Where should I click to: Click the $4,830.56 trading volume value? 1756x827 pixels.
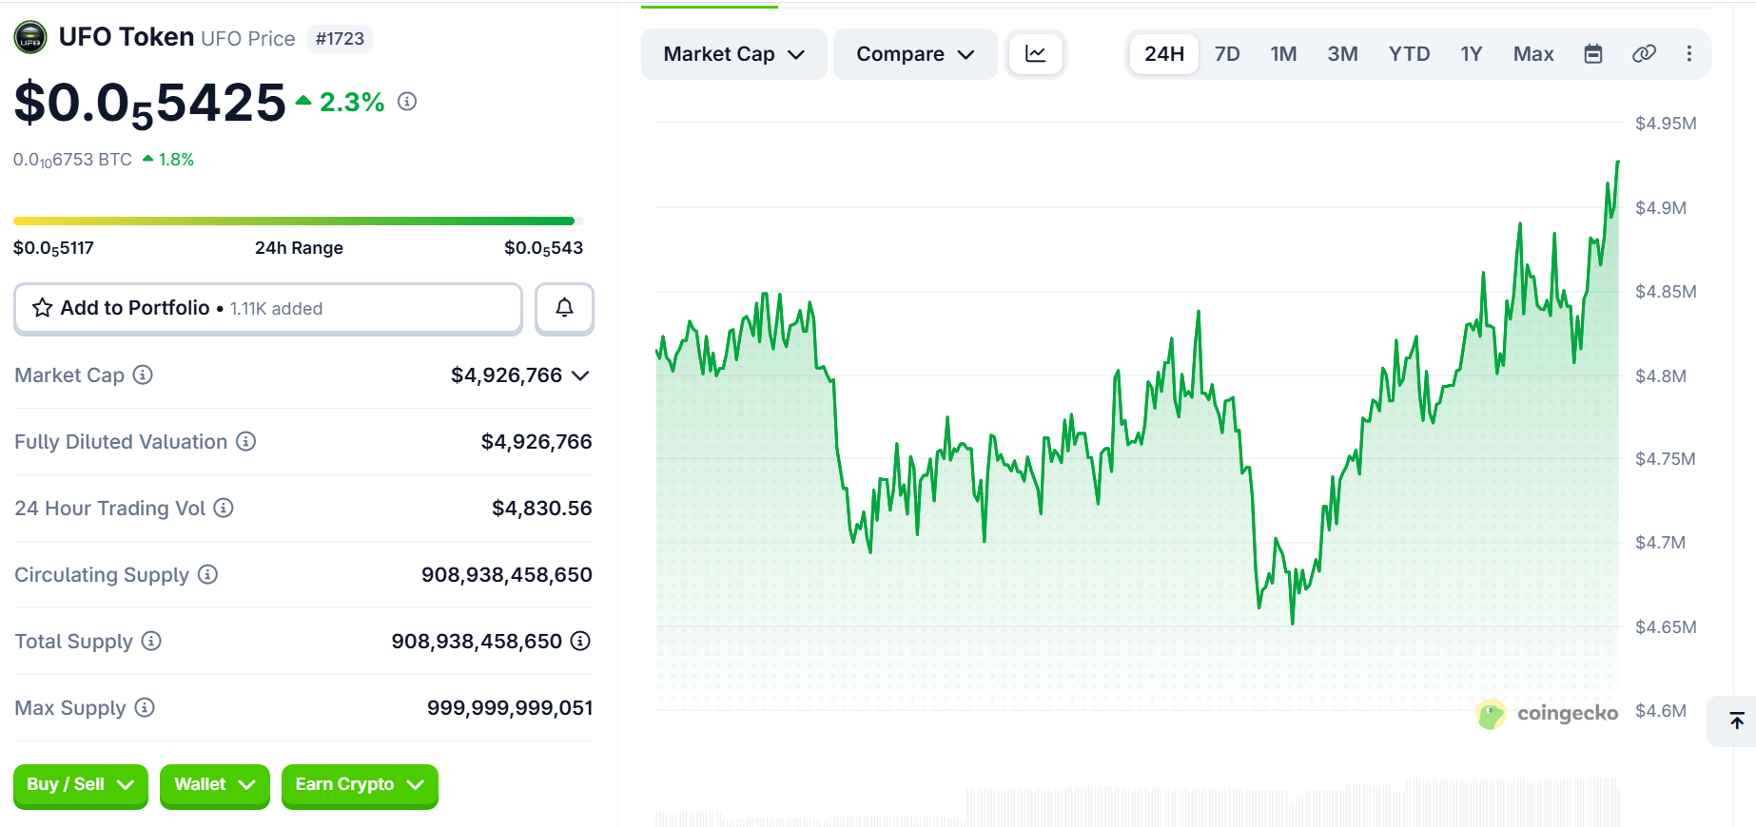click(541, 509)
